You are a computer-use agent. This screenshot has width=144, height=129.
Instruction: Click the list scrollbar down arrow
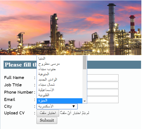click(85, 101)
